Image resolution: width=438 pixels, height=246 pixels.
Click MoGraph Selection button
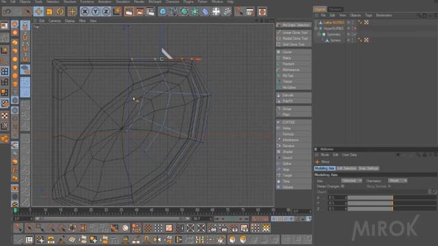point(294,25)
